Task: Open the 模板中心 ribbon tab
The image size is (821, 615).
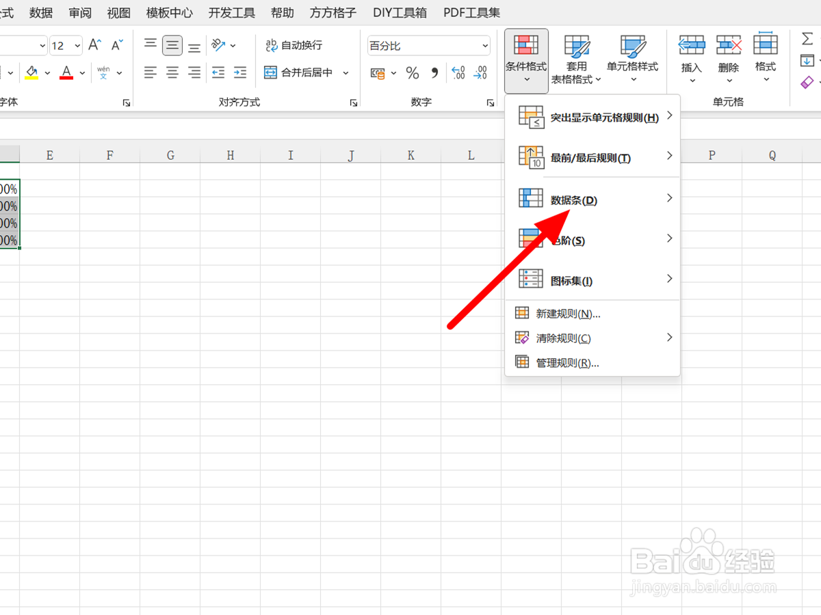Action: (170, 13)
